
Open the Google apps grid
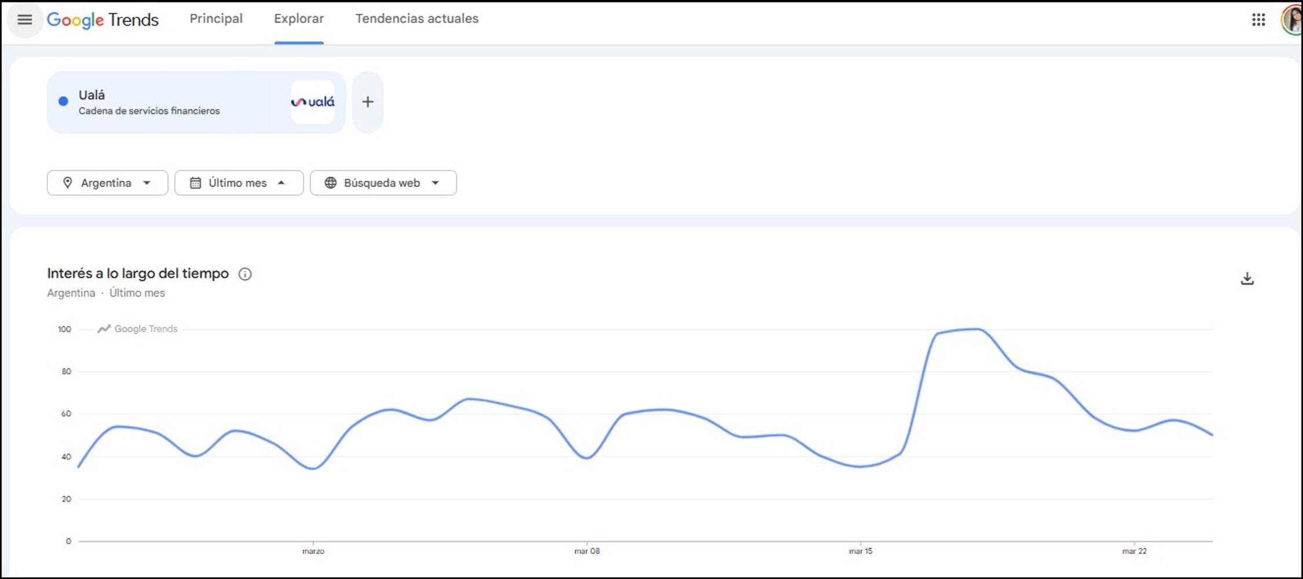[x=1258, y=20]
